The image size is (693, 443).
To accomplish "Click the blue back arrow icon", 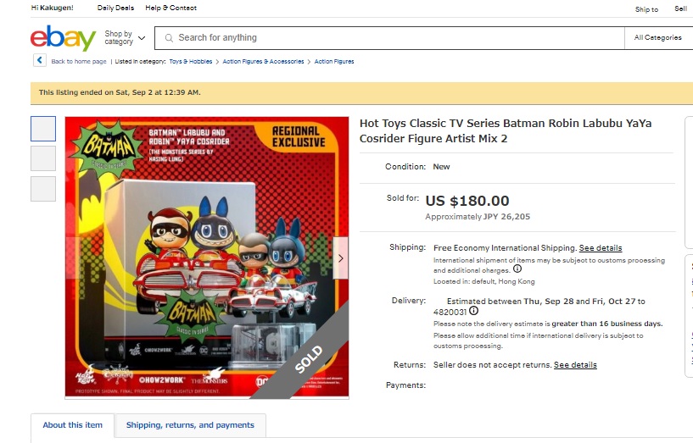I will [x=39, y=60].
